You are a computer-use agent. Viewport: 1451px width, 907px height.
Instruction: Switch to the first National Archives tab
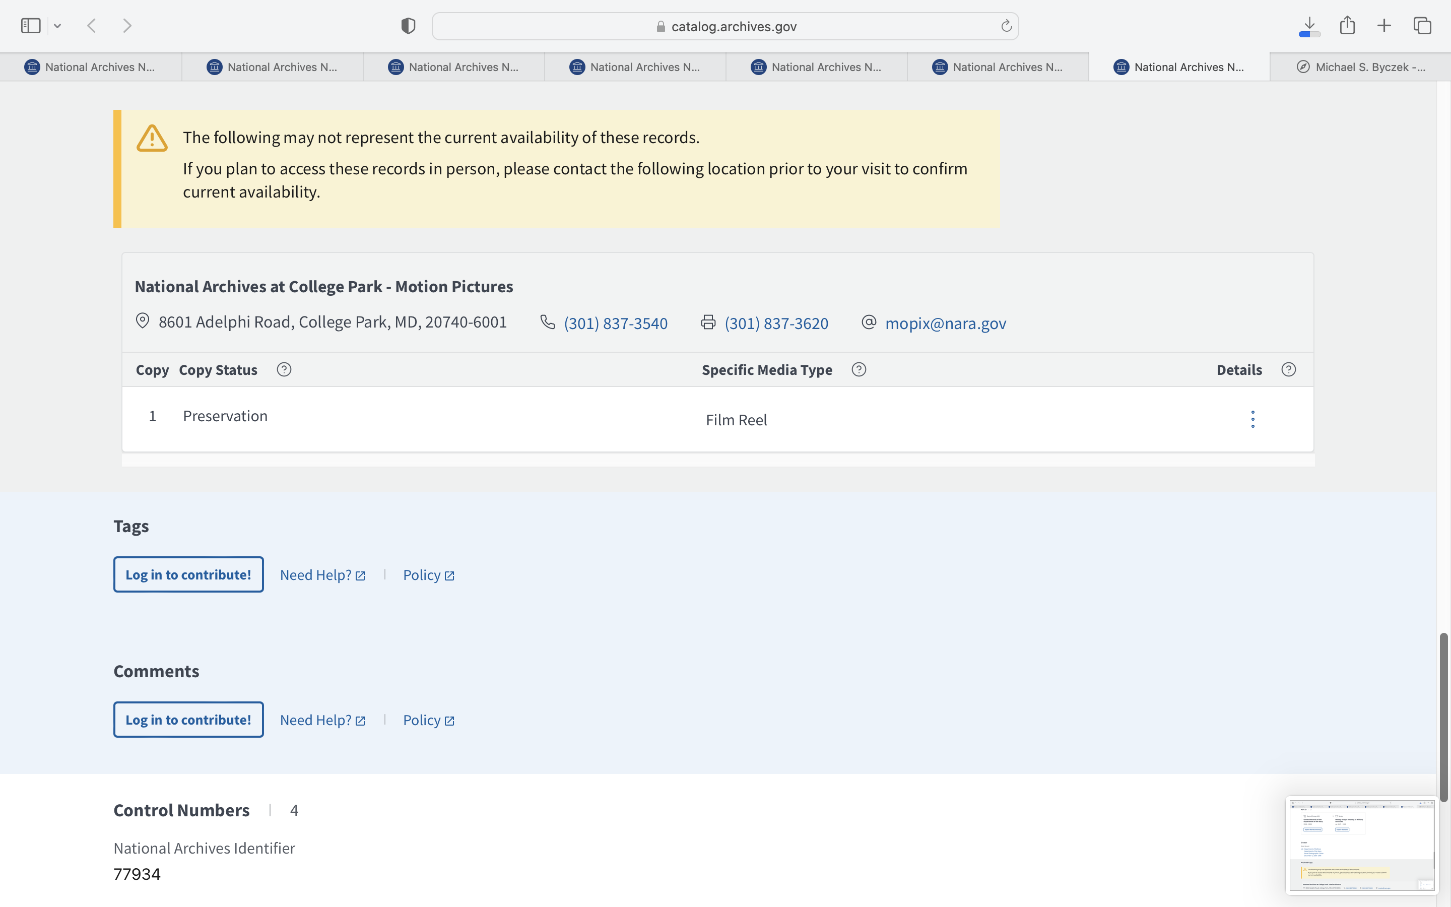(x=91, y=67)
